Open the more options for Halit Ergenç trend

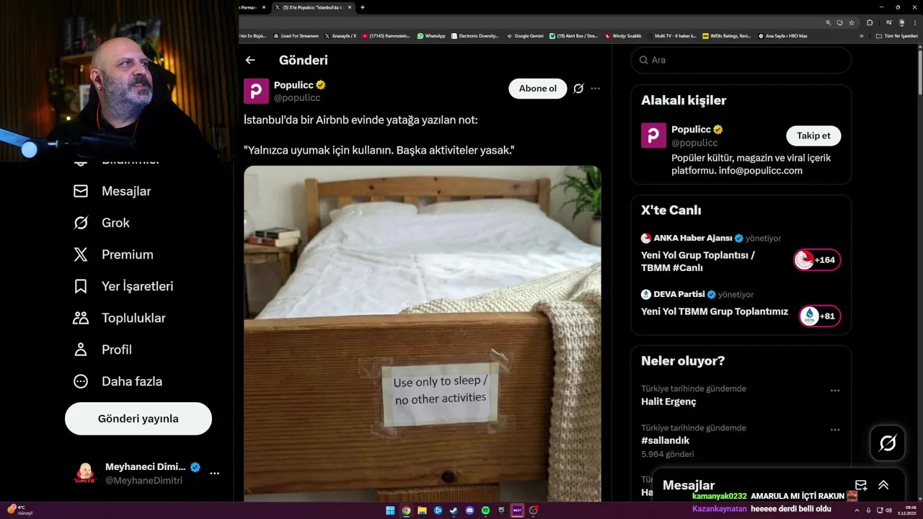pos(835,391)
